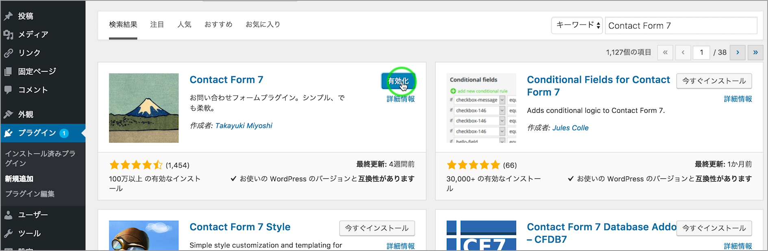768x251 pixels.
Task: Switch to the 人気 tab
Action: (184, 25)
